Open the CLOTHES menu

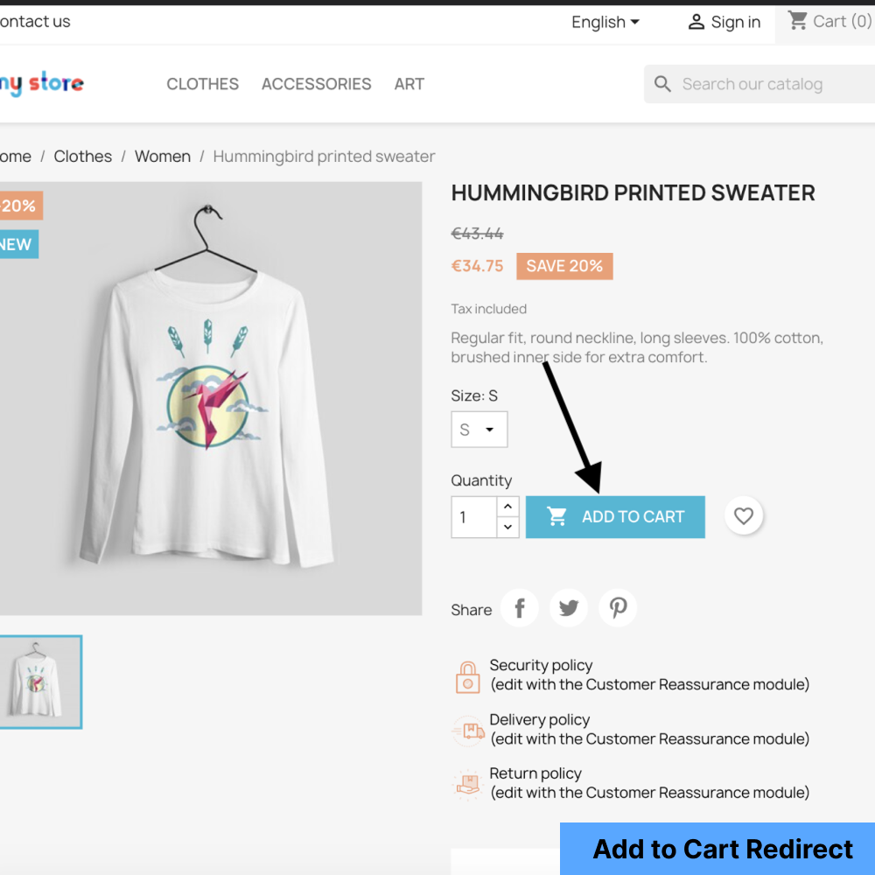[202, 84]
